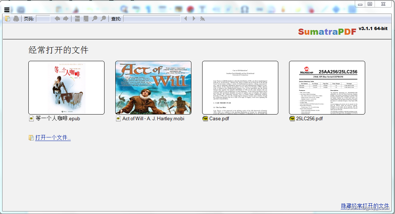Click file name Act of Will - A. J. Hartley.mobi
The width and height of the screenshot is (395, 214).
tap(153, 118)
